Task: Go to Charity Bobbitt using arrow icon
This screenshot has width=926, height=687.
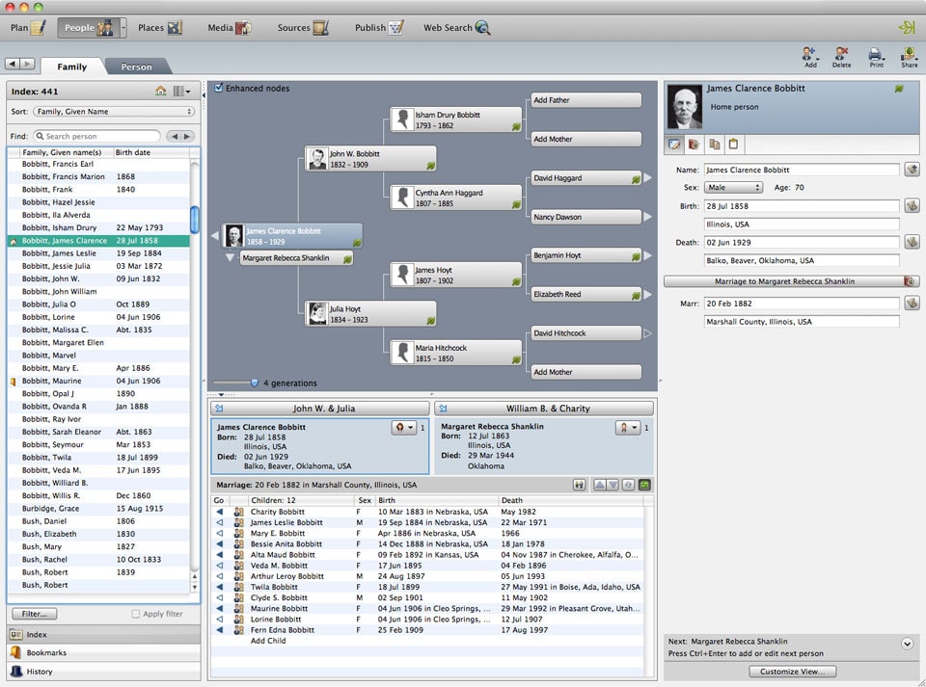Action: [219, 512]
